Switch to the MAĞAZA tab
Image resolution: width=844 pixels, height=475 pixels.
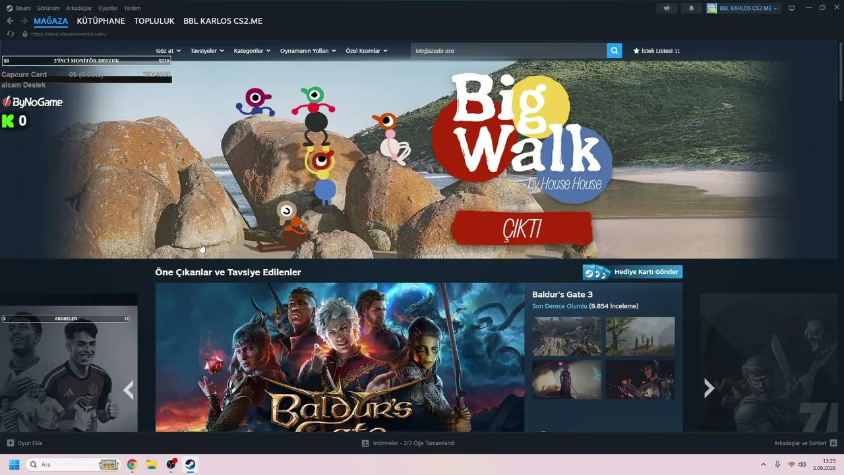pos(51,21)
